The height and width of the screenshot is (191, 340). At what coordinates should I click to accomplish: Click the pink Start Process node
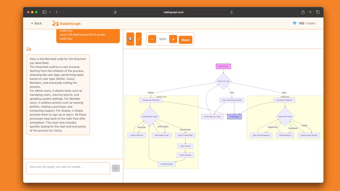point(223,66)
